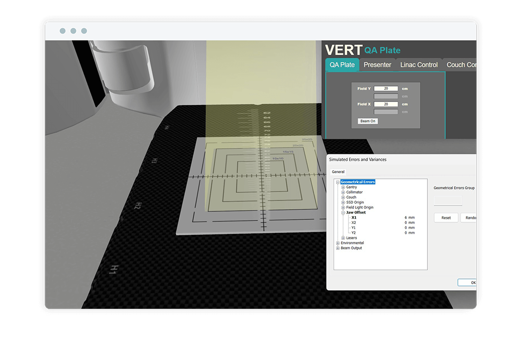Screen dimensions: 521x340
Task: Expand the SSD Origin node
Action: click(x=343, y=202)
